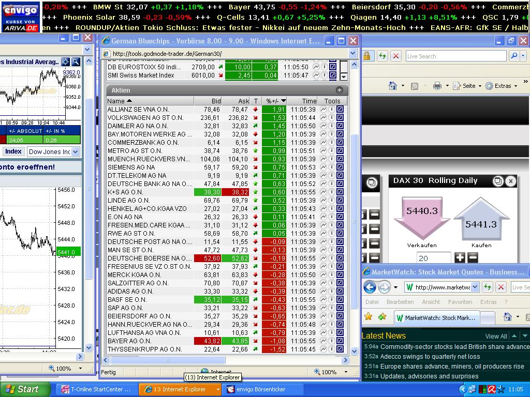Image resolution: width=530 pixels, height=397 pixels.
Task: Open Ansicht menu in MarketWatch window
Action: pos(431,302)
